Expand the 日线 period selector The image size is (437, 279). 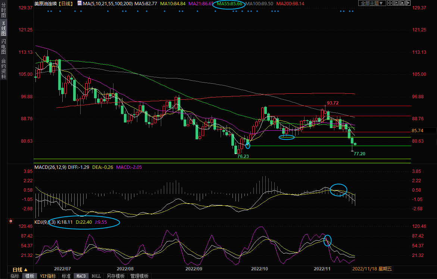[20, 270]
